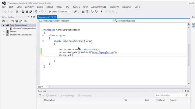Screen dimensions: 195x109
Task: Collapse the class Program code block
Action: pos(43,35)
